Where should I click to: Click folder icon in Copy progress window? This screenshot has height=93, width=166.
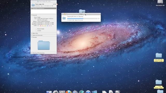64,18
